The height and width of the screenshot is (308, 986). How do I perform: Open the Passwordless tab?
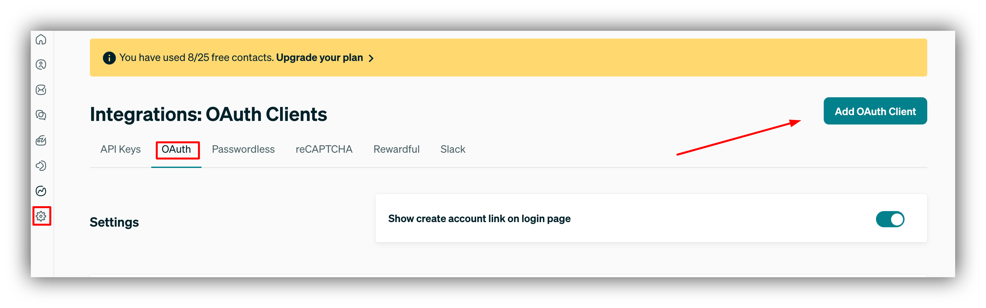pyautogui.click(x=243, y=149)
